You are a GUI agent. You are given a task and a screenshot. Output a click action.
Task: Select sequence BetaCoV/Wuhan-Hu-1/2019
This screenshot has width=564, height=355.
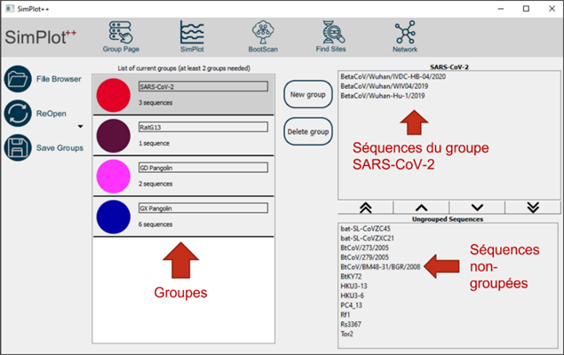[x=383, y=96]
